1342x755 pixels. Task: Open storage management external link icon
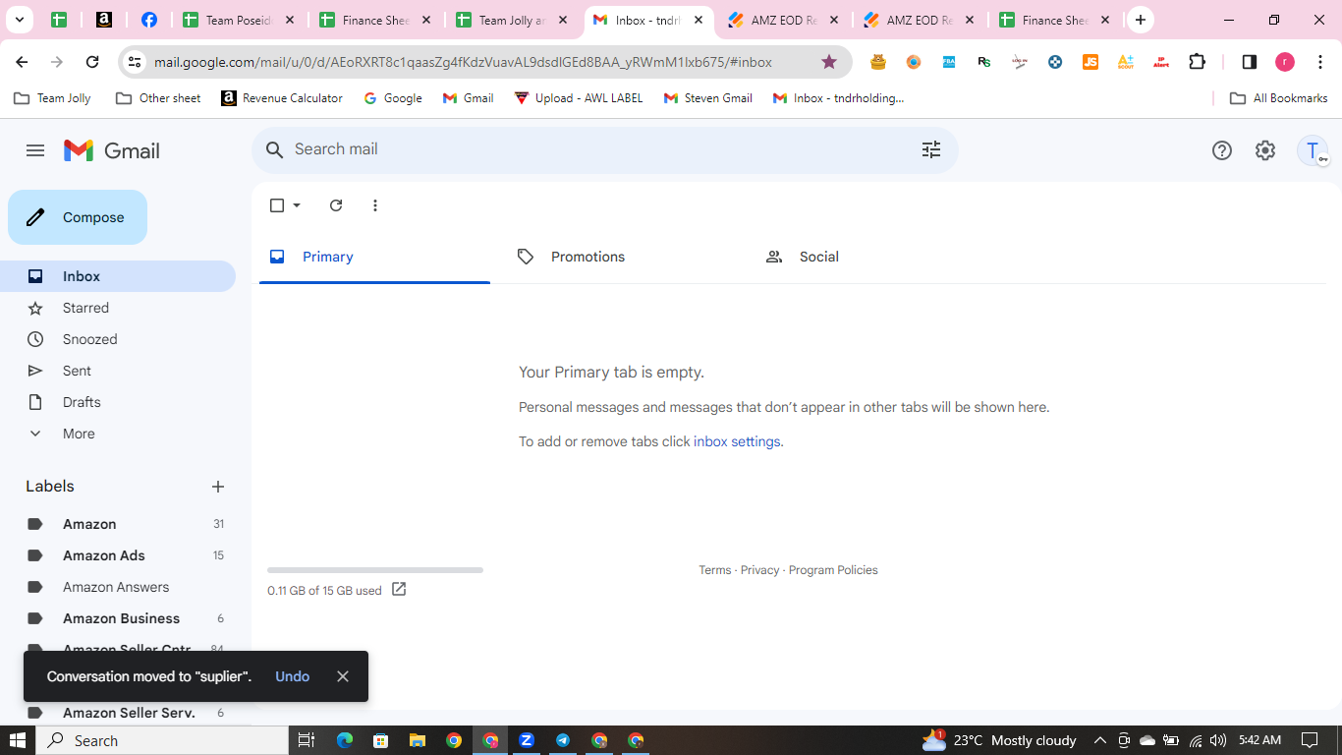pos(399,590)
